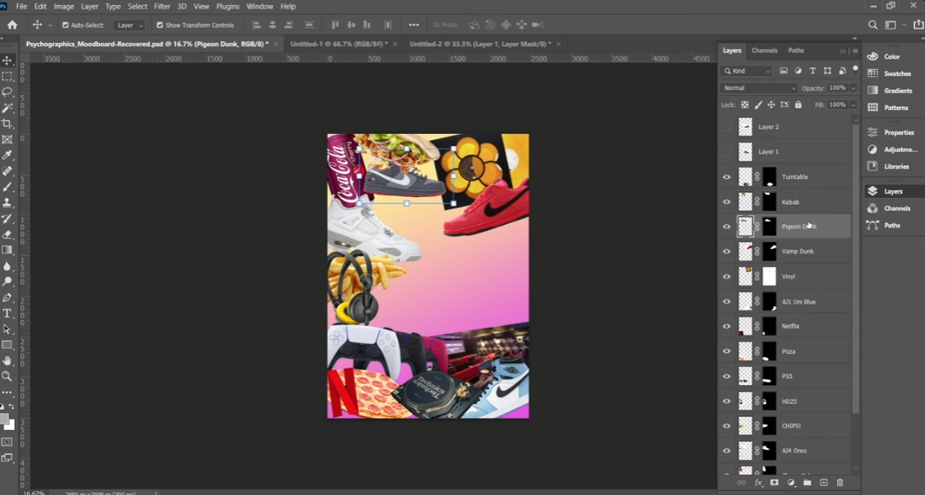
Task: Switch to the Untitled-1 document tab
Action: pos(339,44)
